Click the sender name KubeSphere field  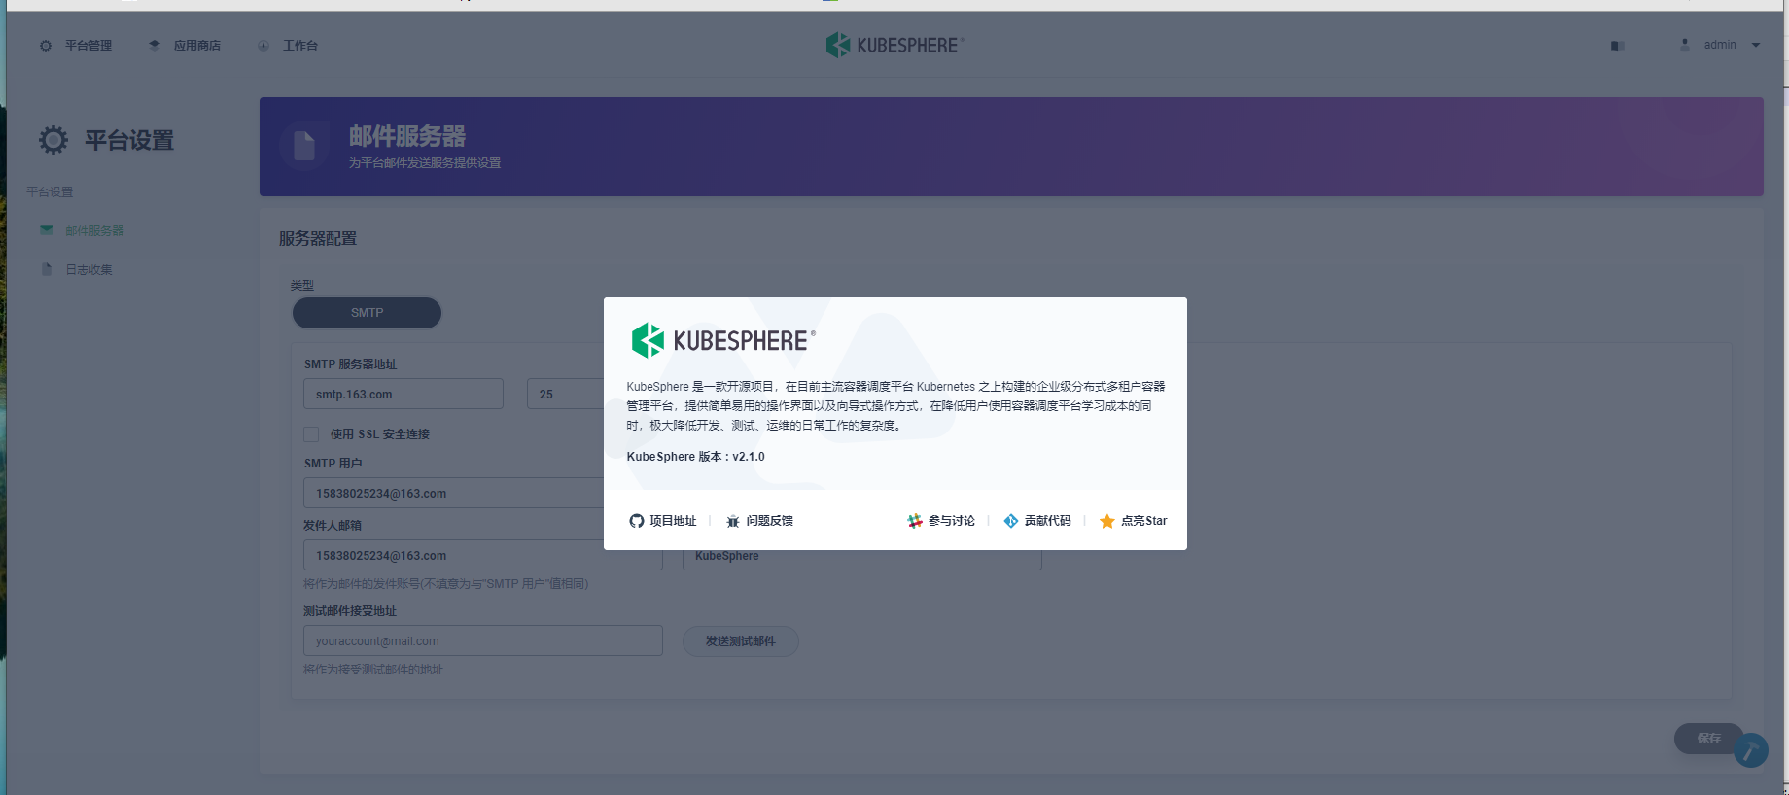[x=862, y=557]
